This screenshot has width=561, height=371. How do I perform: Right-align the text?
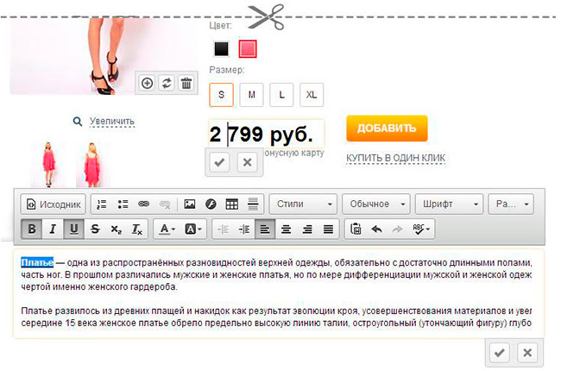coord(307,230)
